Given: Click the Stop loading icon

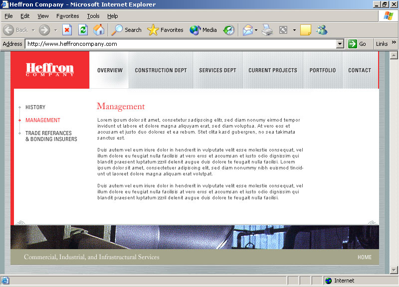Looking at the screenshot, I should [67, 30].
